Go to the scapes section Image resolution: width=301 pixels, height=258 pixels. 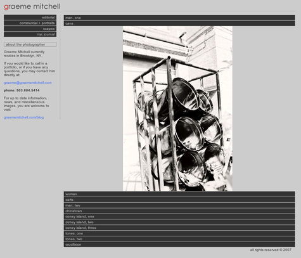(30, 29)
